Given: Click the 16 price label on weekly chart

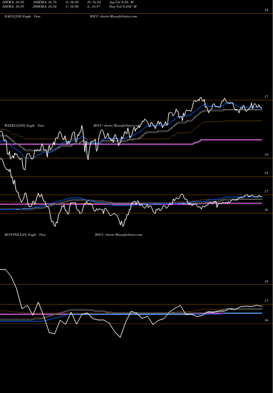Looking at the screenshot, I should coord(266,210).
